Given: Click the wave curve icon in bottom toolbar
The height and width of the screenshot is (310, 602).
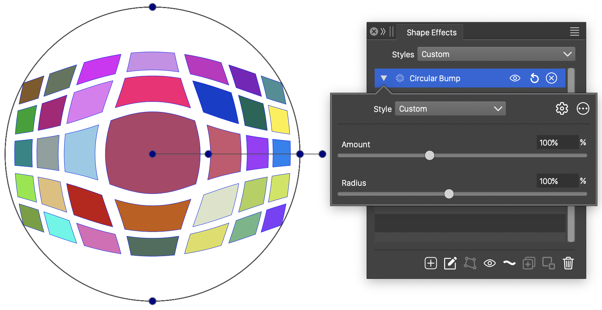Looking at the screenshot, I should pyautogui.click(x=509, y=263).
